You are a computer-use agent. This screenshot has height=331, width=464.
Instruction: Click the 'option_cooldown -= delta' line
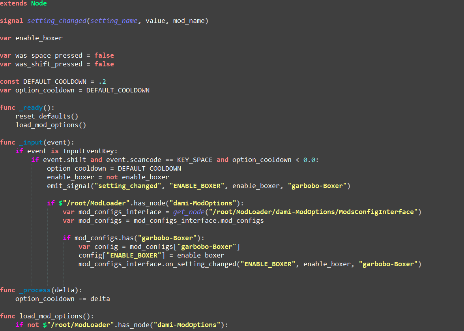coord(63,299)
